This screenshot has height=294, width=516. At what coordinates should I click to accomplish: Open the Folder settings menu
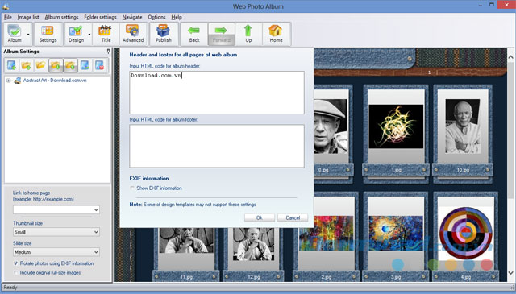pyautogui.click(x=100, y=17)
